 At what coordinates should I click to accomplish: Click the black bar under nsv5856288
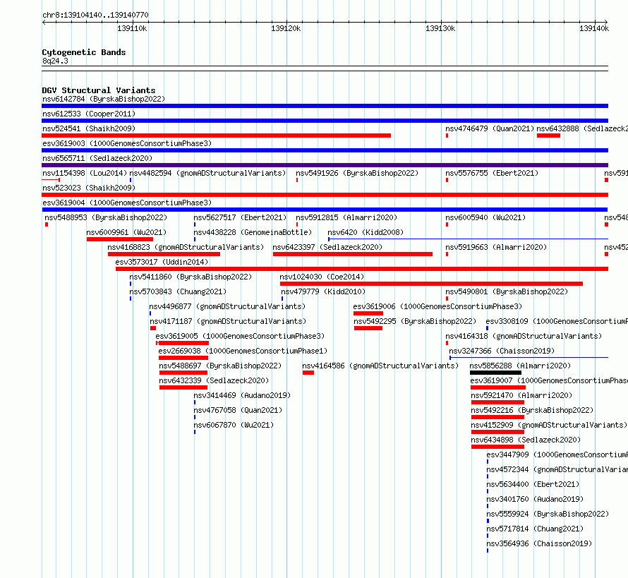(495, 373)
